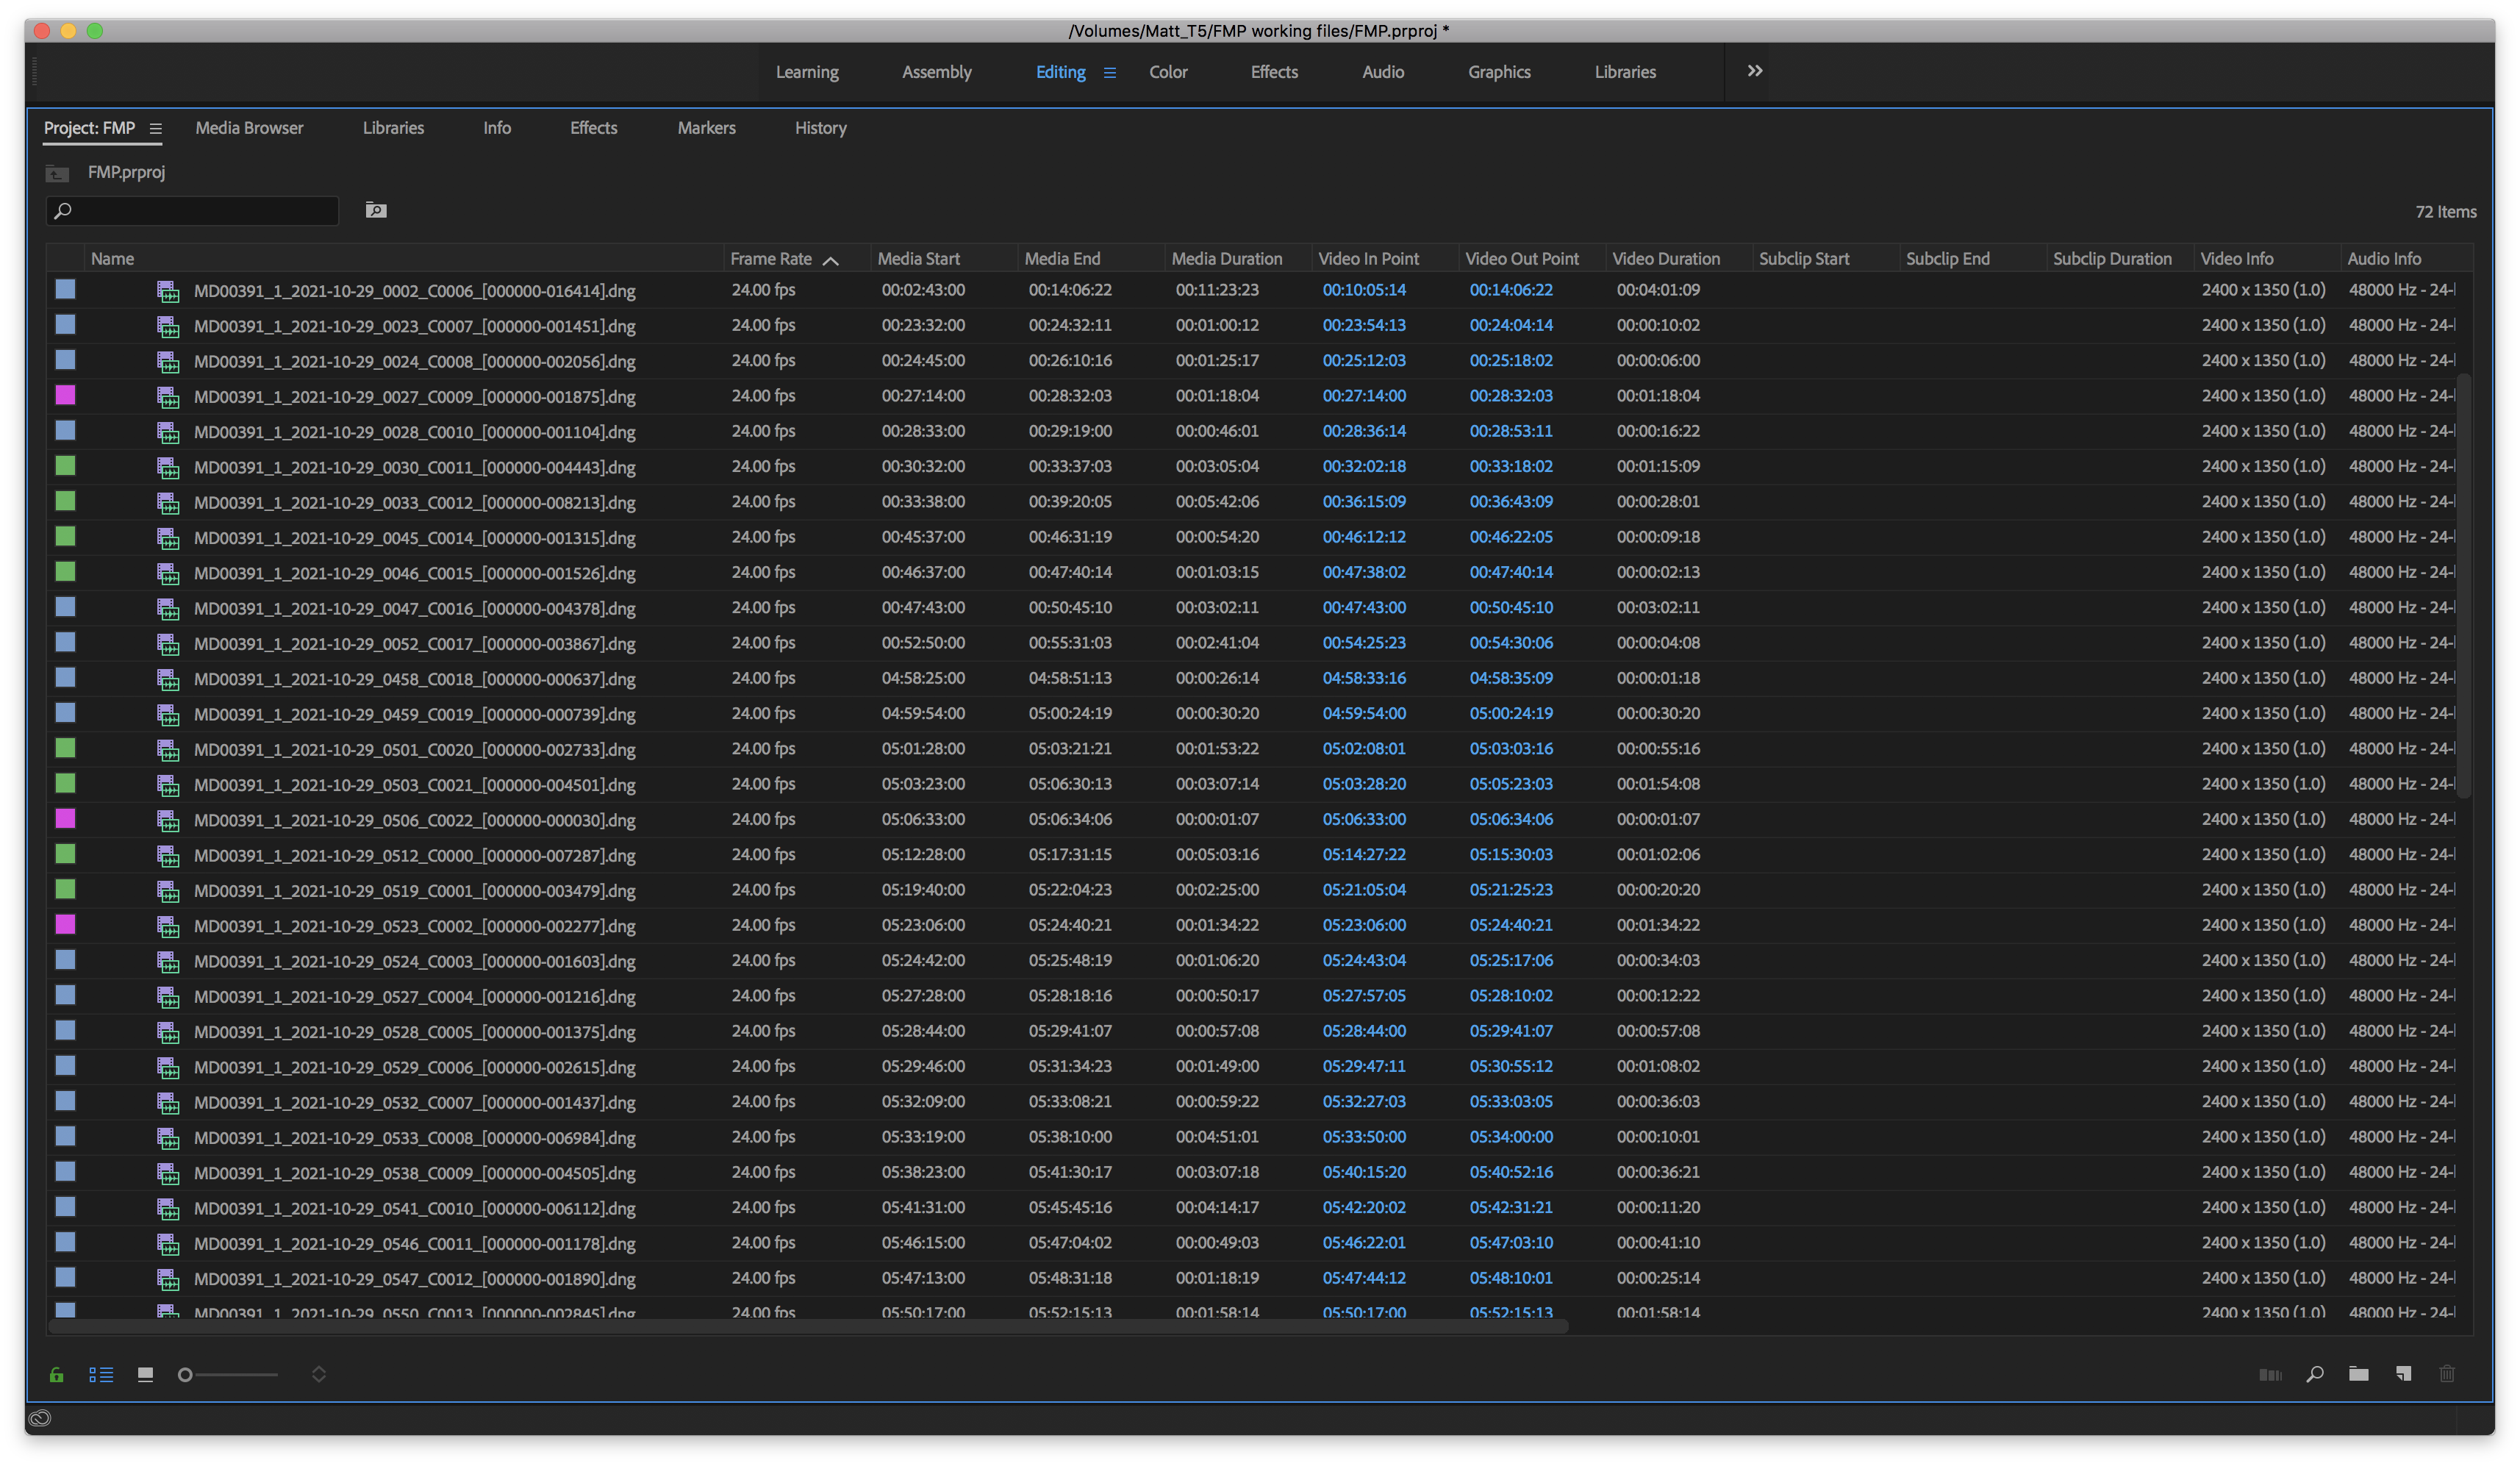This screenshot has height=1466, width=2520.
Task: Switch to Icon View
Action: tap(145, 1375)
